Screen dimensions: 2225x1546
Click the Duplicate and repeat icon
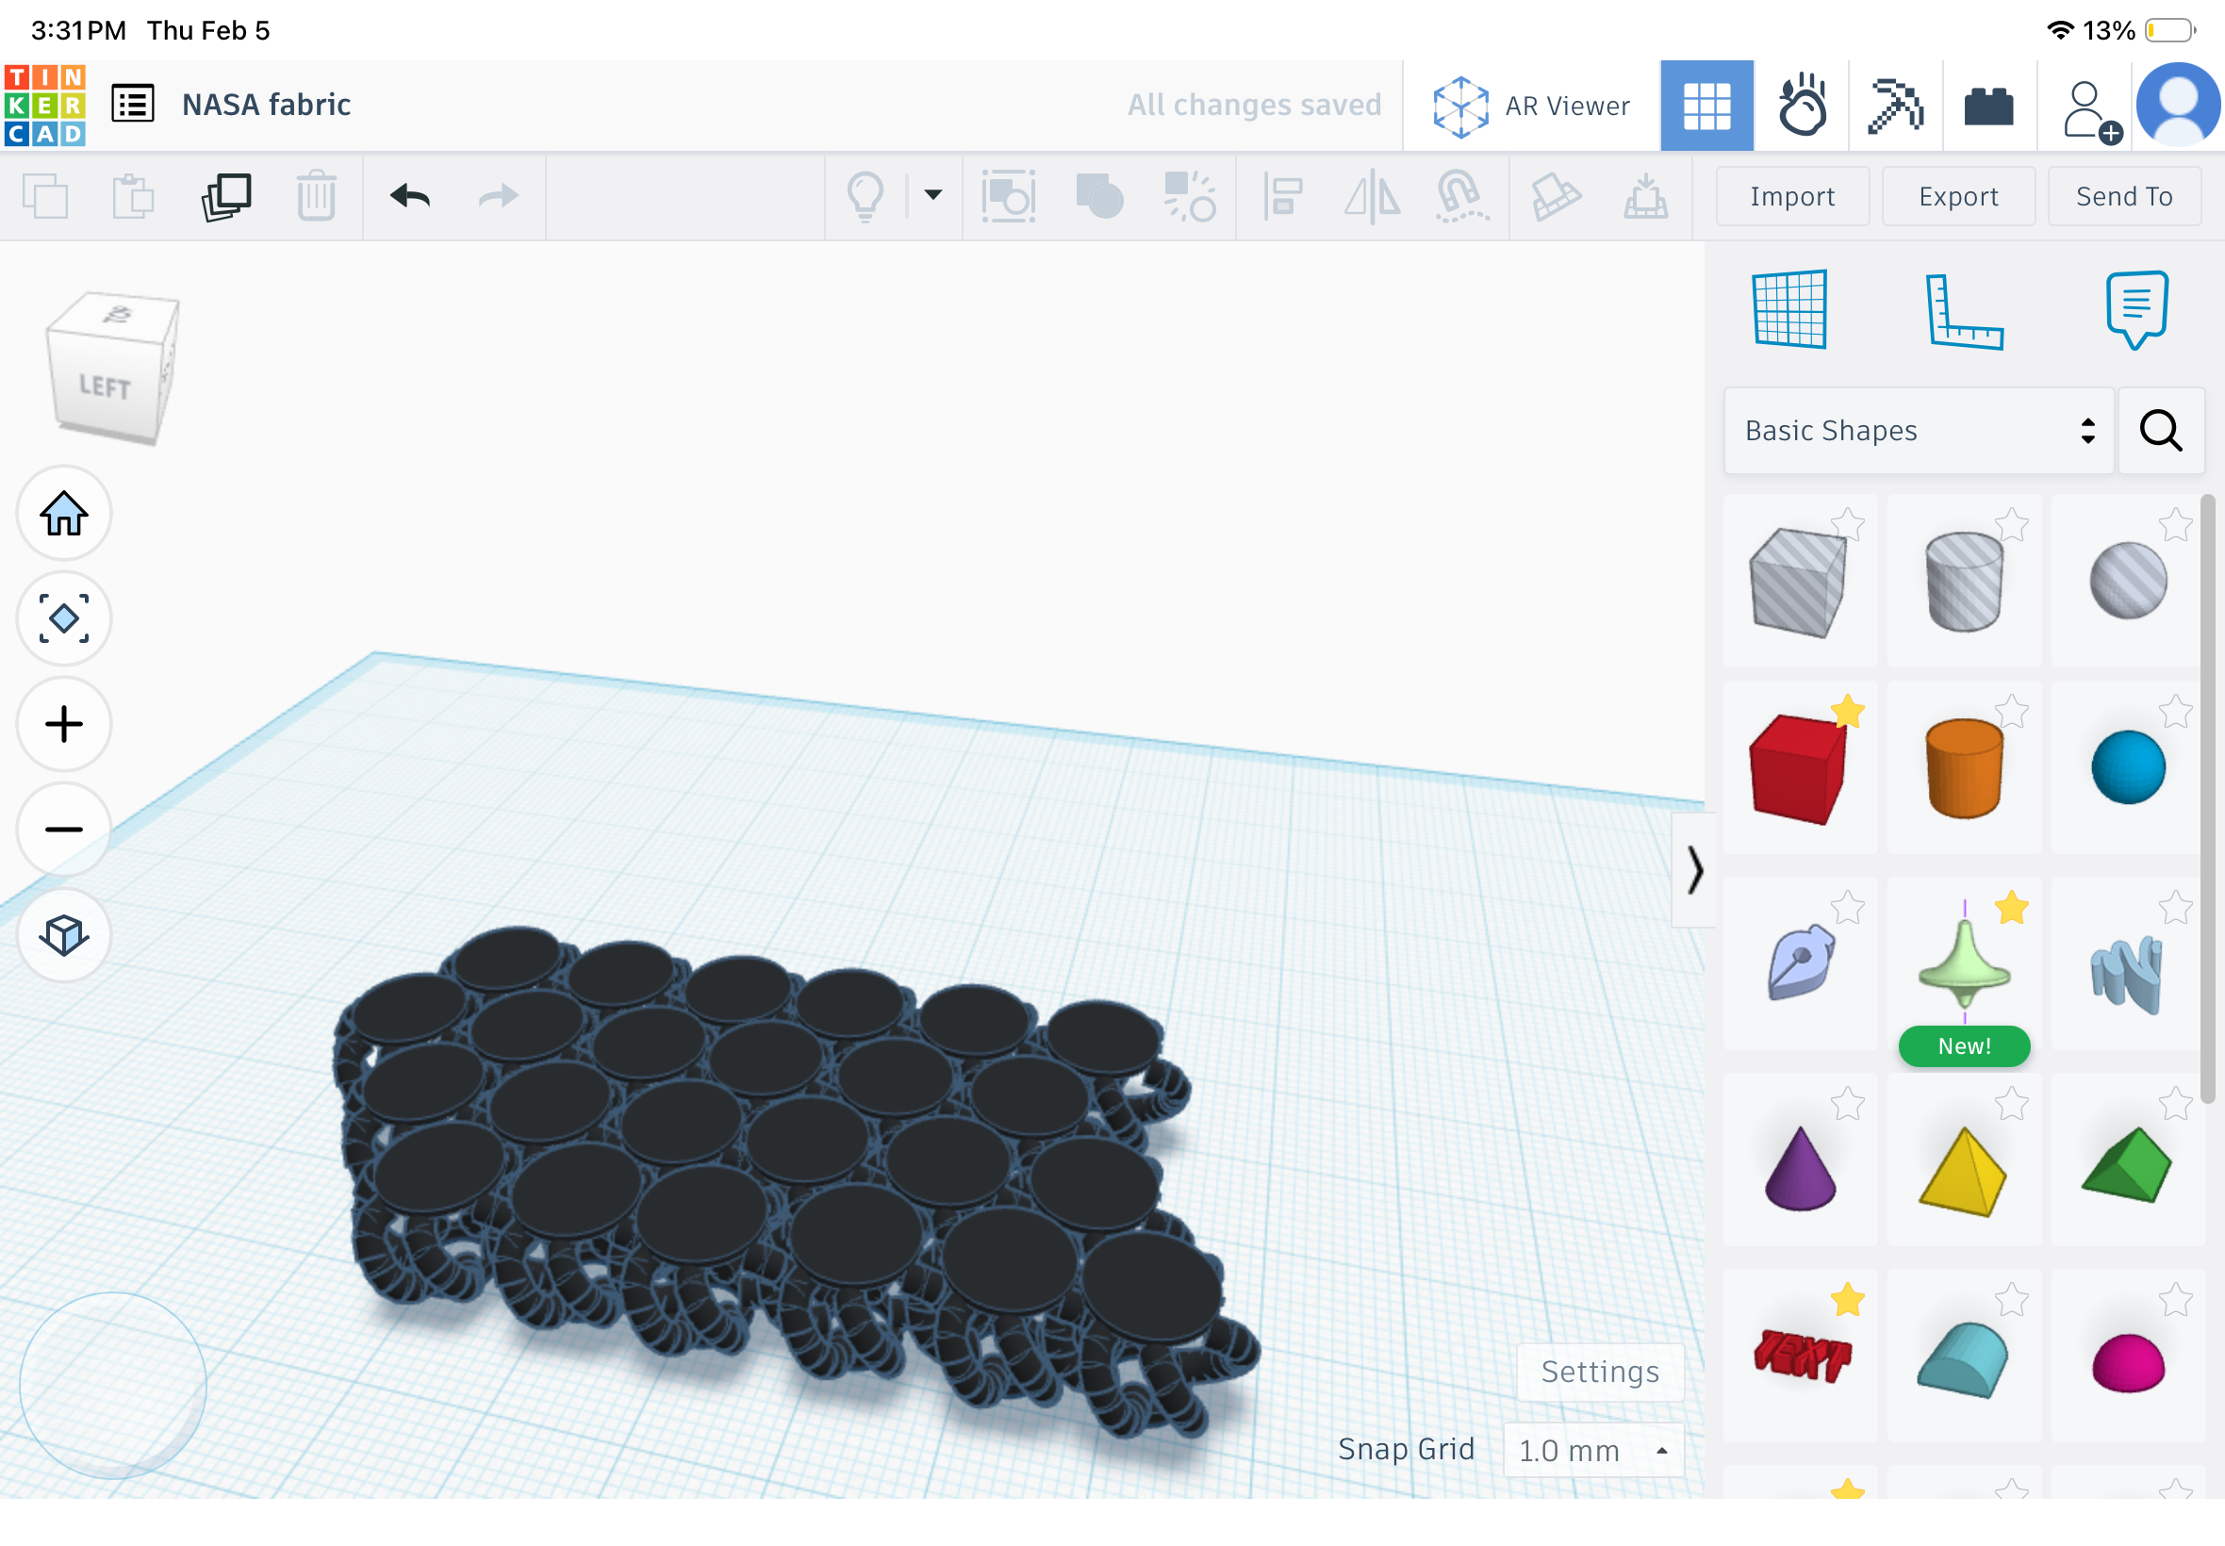225,197
